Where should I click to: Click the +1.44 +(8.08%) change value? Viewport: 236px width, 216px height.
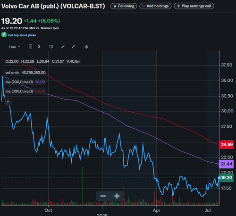[42, 21]
